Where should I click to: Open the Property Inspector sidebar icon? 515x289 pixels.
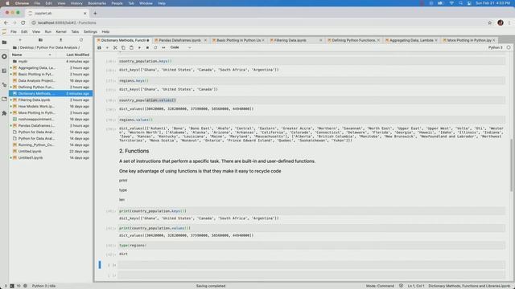tap(4, 85)
